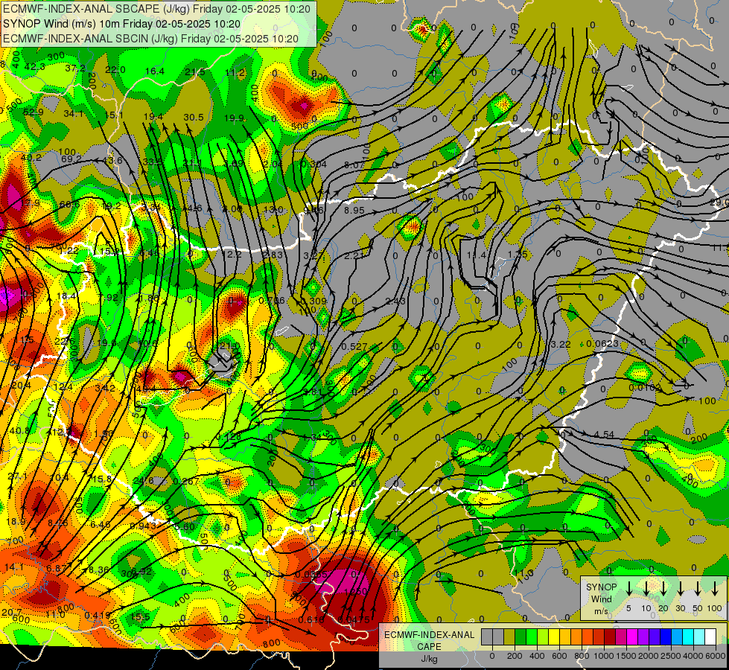Click the 8.07 value on map
Image resolution: width=729 pixels, height=670 pixels.
point(354,165)
